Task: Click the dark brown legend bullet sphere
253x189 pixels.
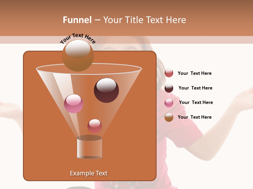Action: tap(169, 88)
